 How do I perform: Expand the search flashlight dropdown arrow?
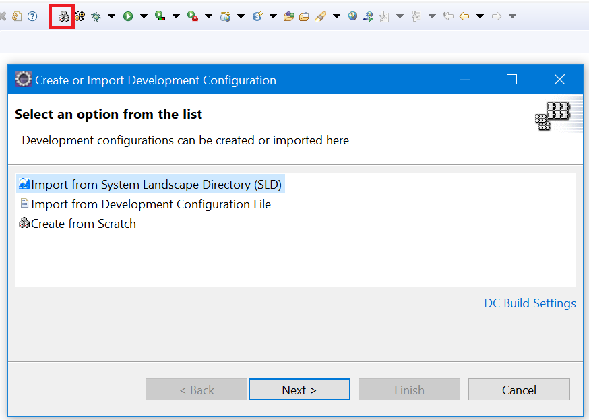336,16
